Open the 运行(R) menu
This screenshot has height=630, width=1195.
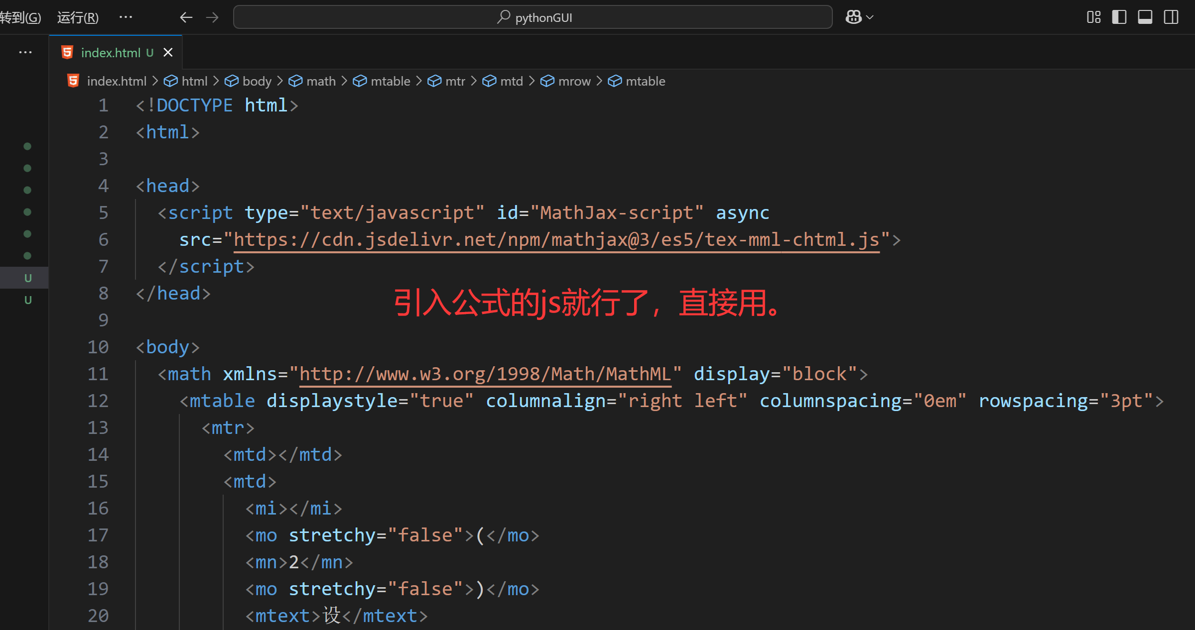click(x=78, y=17)
